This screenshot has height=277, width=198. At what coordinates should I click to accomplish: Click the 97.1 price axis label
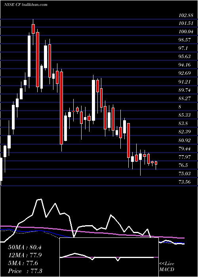(x=183, y=48)
